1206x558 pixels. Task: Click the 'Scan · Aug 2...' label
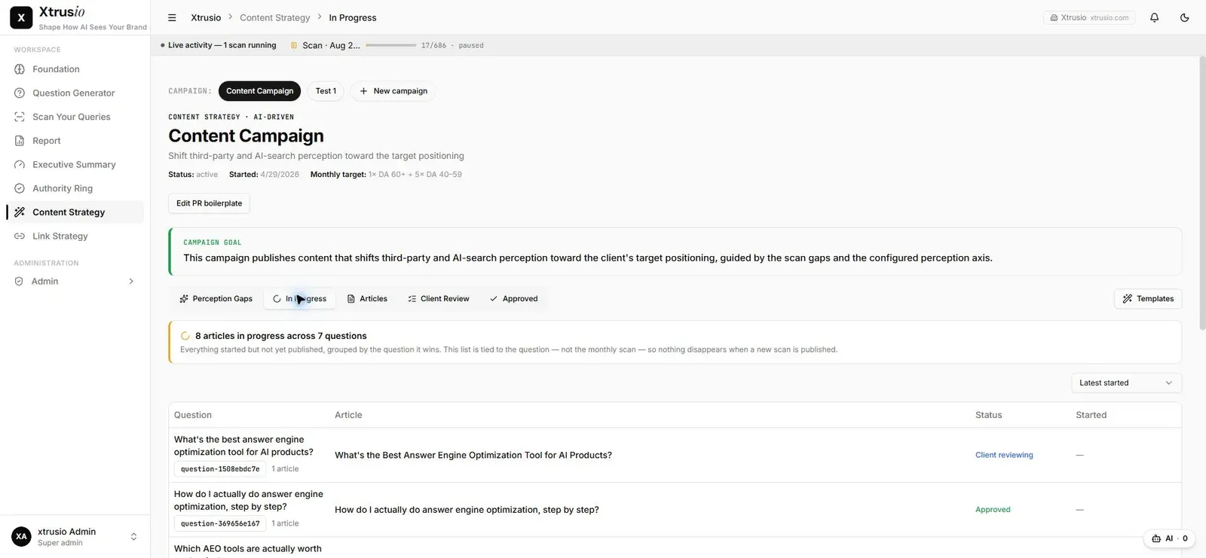pyautogui.click(x=331, y=45)
